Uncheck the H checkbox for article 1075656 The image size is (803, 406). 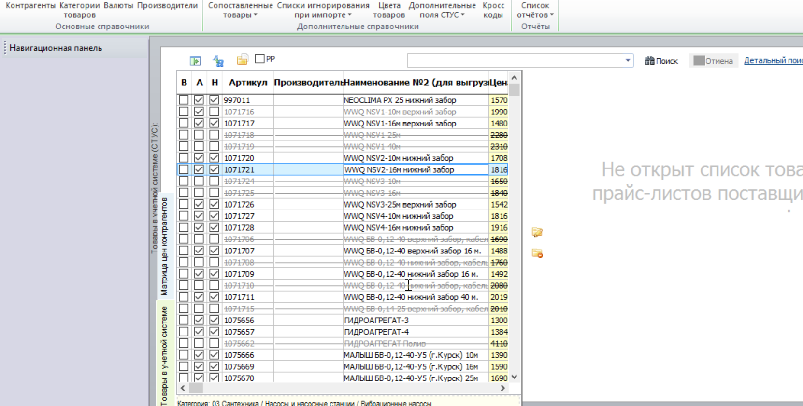(214, 320)
